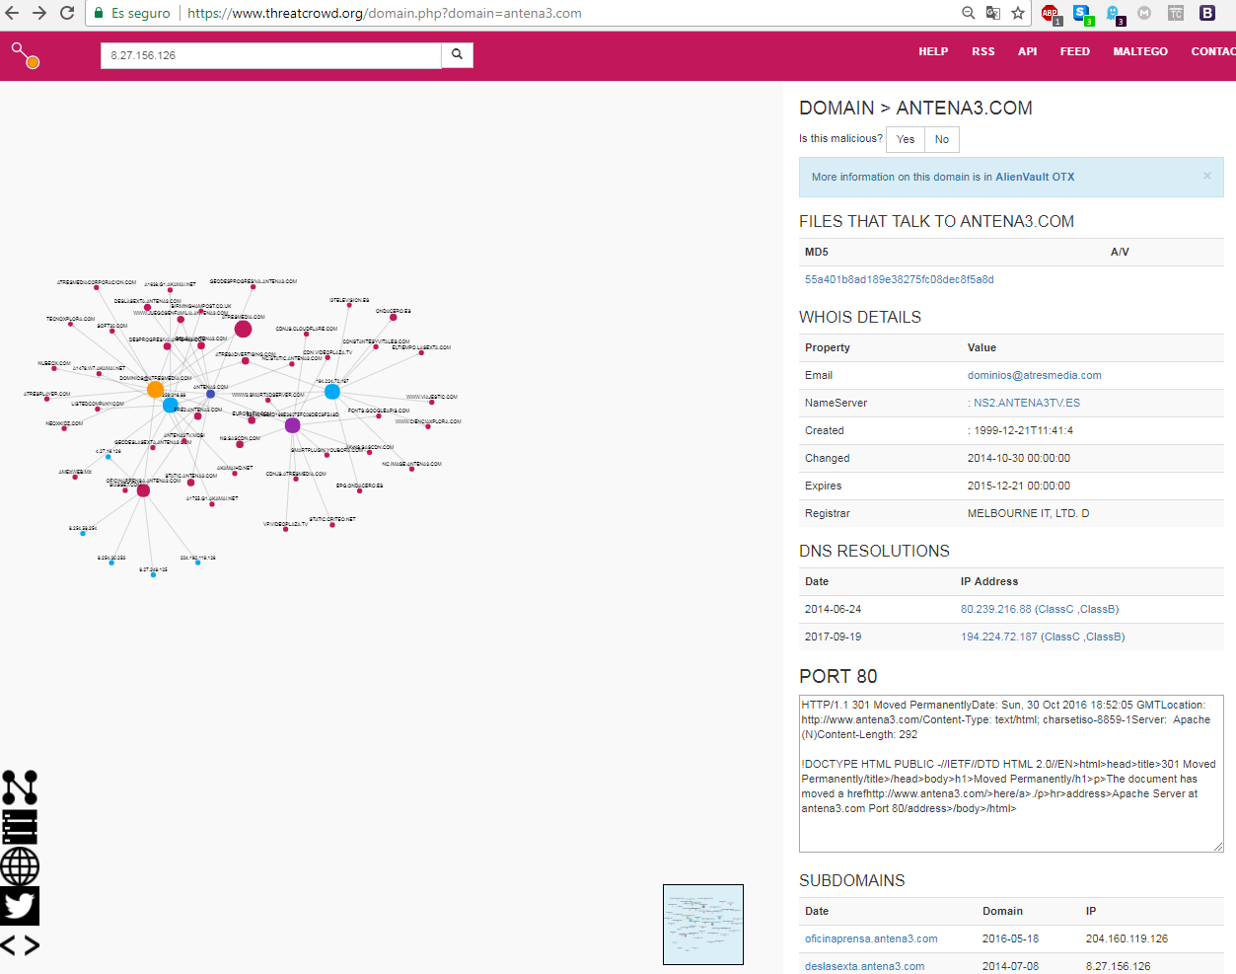Image resolution: width=1236 pixels, height=974 pixels.
Task: Go to the MALTEGO menu item
Action: 1140,51
